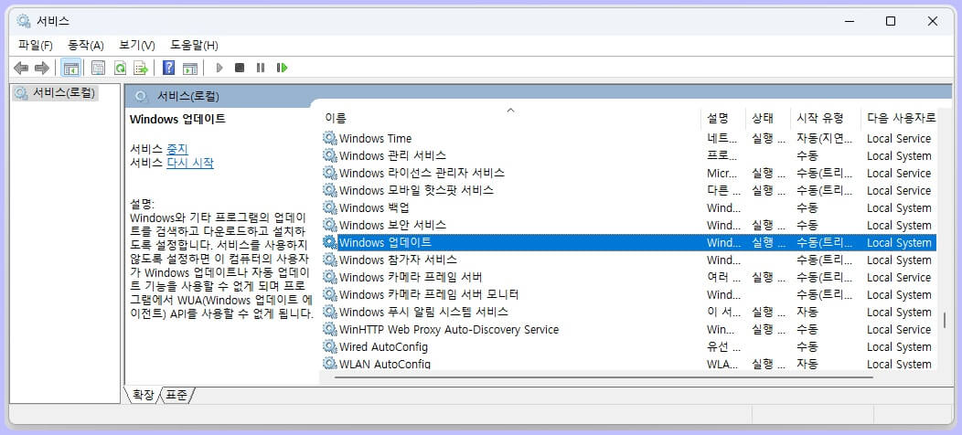Select the Windows 백업 service name
The width and height of the screenshot is (962, 435).
pos(374,208)
